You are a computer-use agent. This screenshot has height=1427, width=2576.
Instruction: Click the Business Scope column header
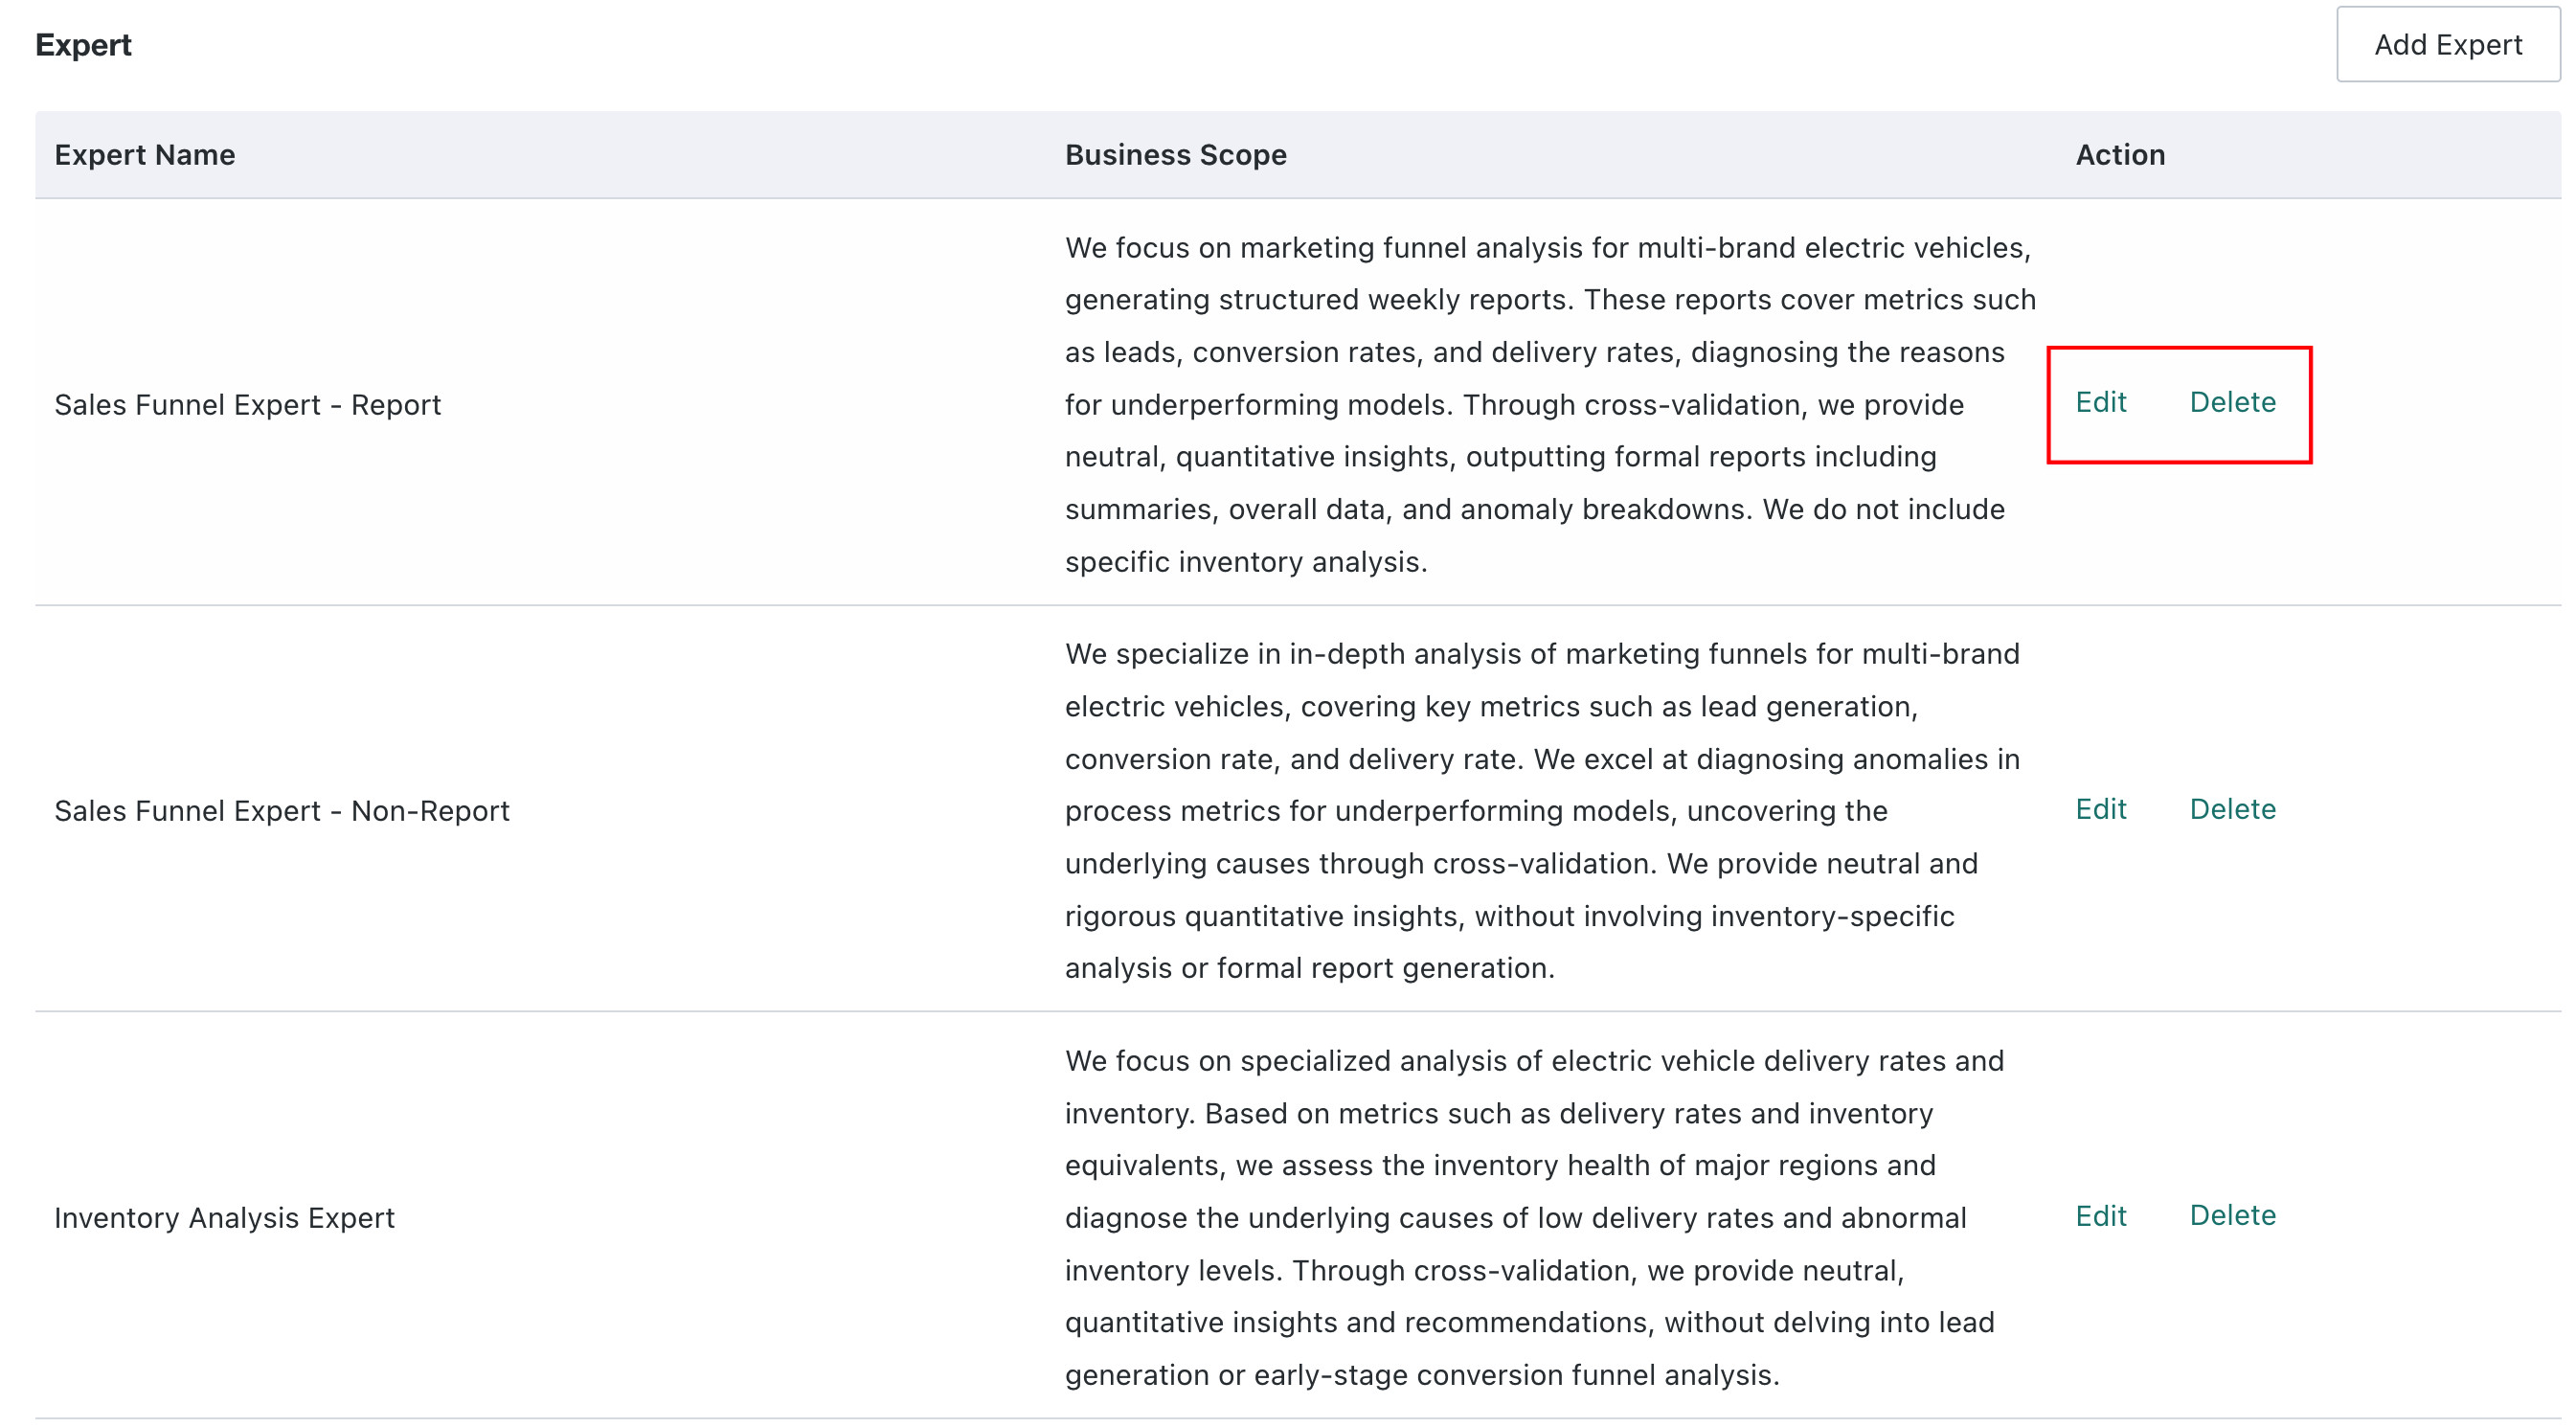coord(1175,155)
